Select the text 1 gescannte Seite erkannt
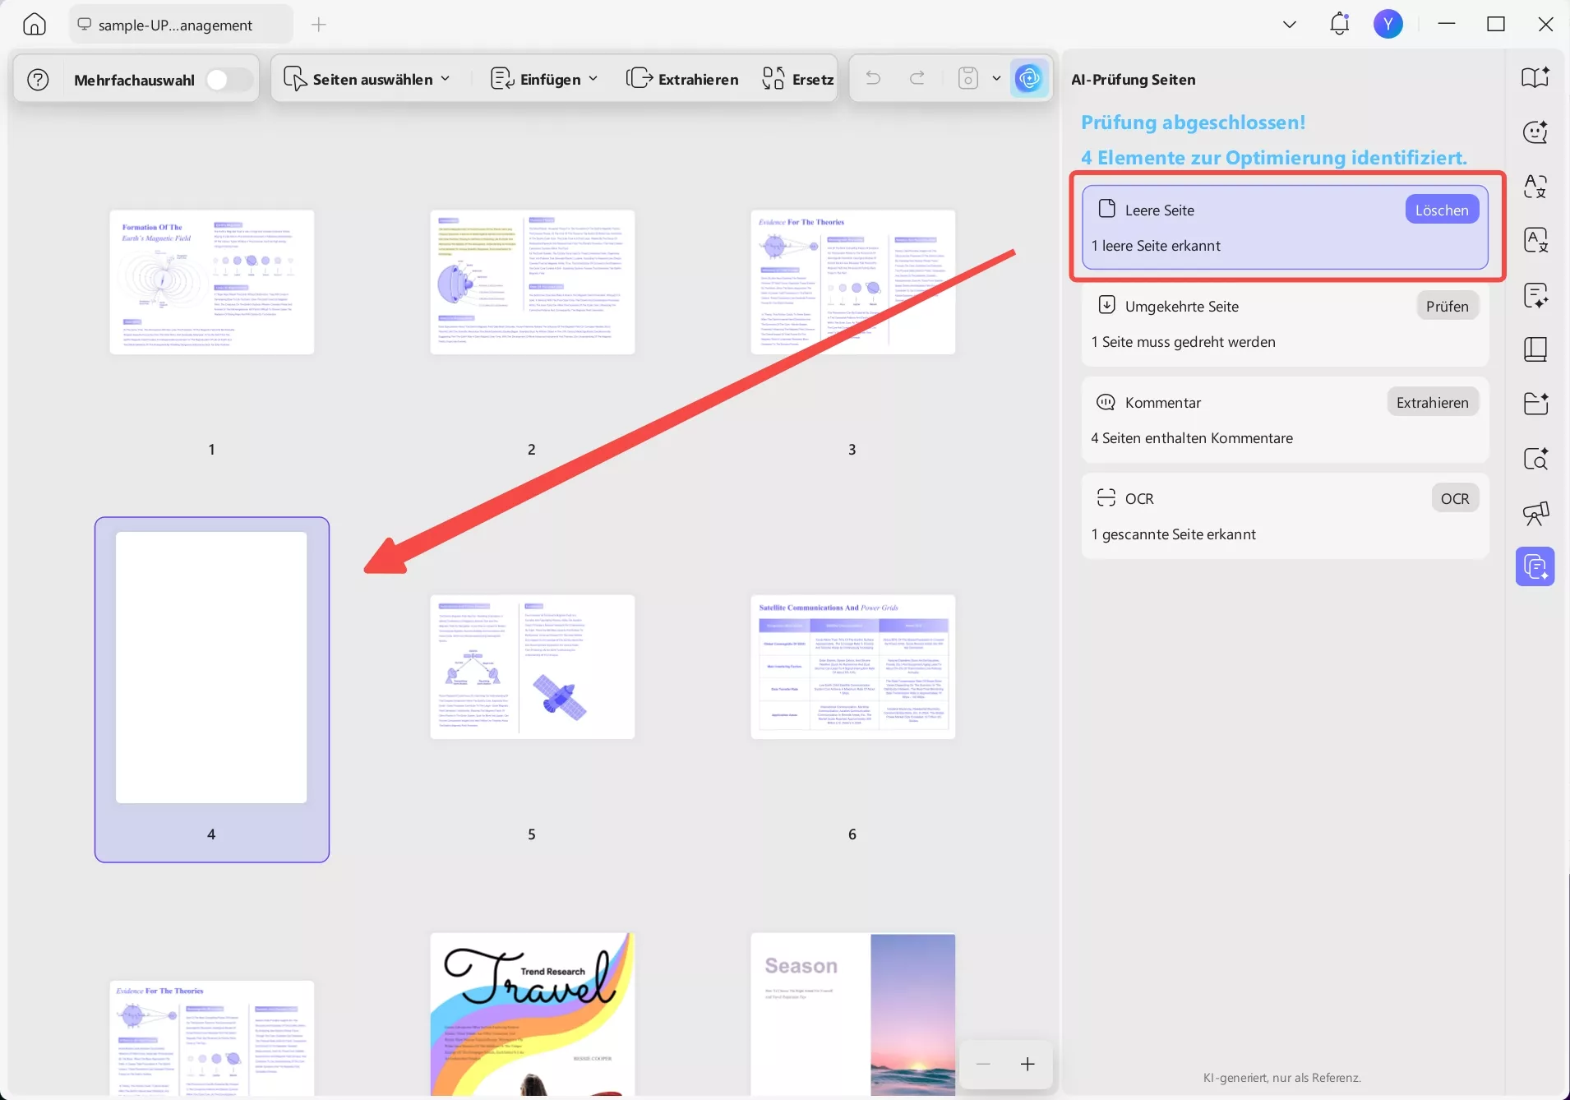The image size is (1570, 1100). 1174,534
